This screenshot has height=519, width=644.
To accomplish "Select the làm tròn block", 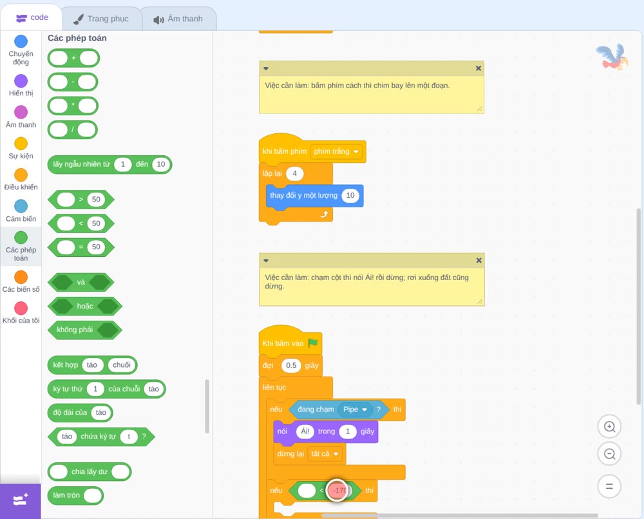I will (x=75, y=496).
